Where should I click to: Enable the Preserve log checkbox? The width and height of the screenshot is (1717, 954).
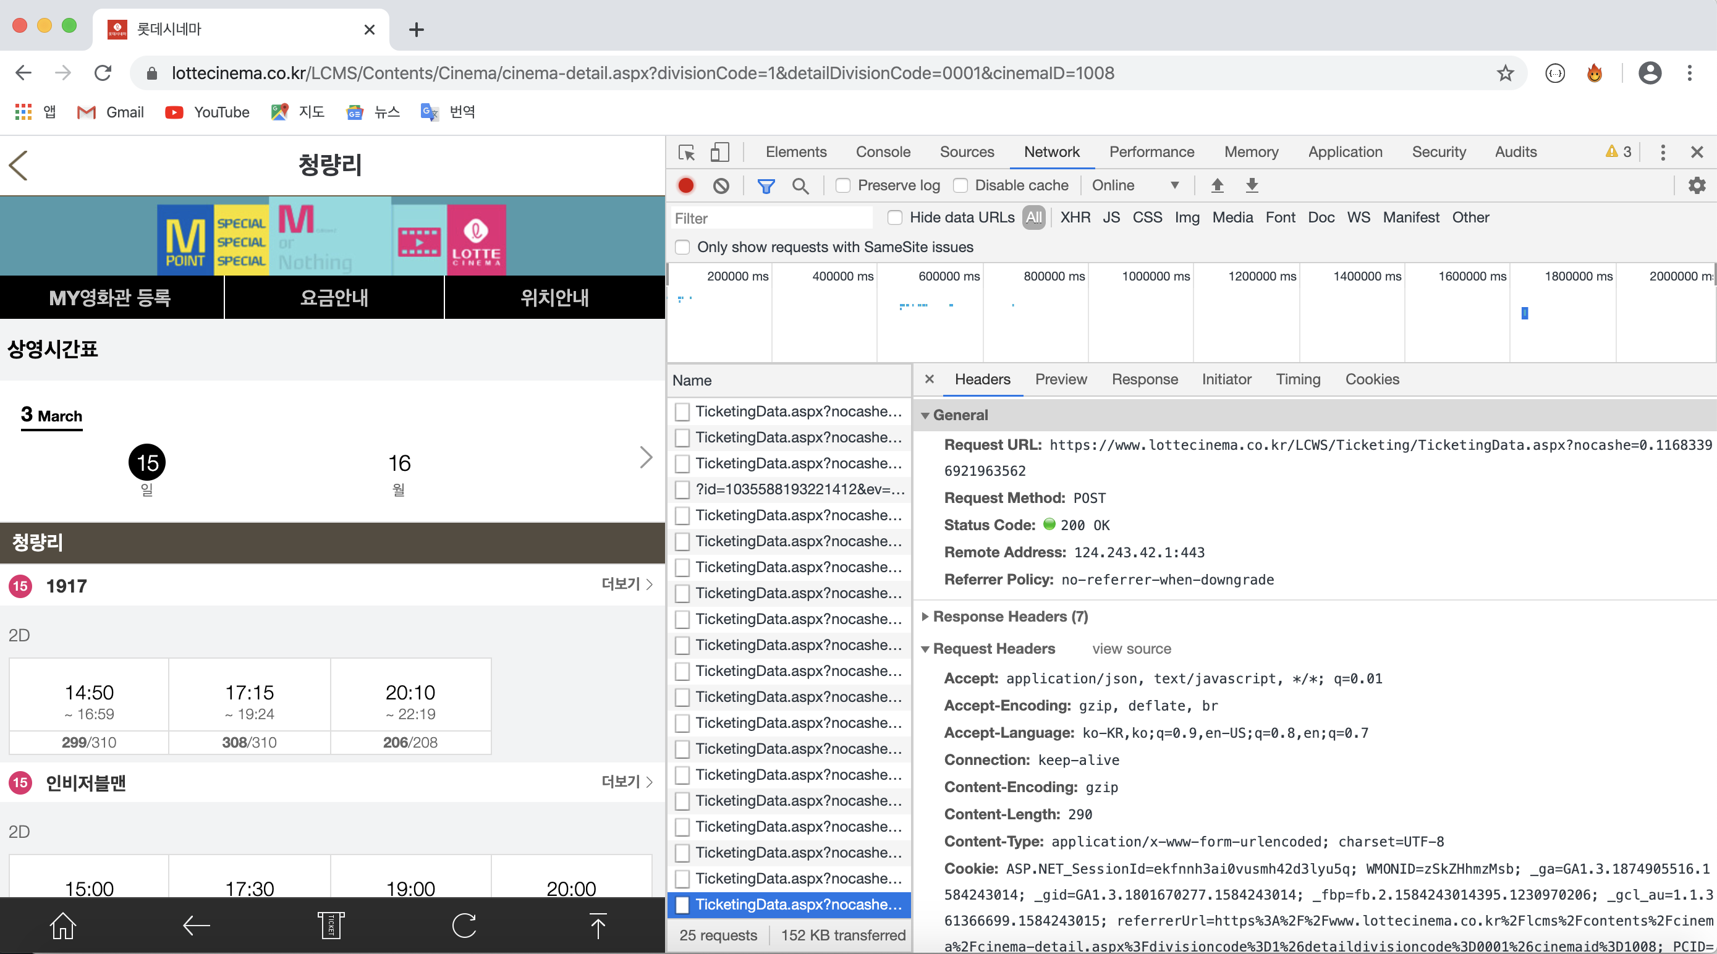point(843,185)
